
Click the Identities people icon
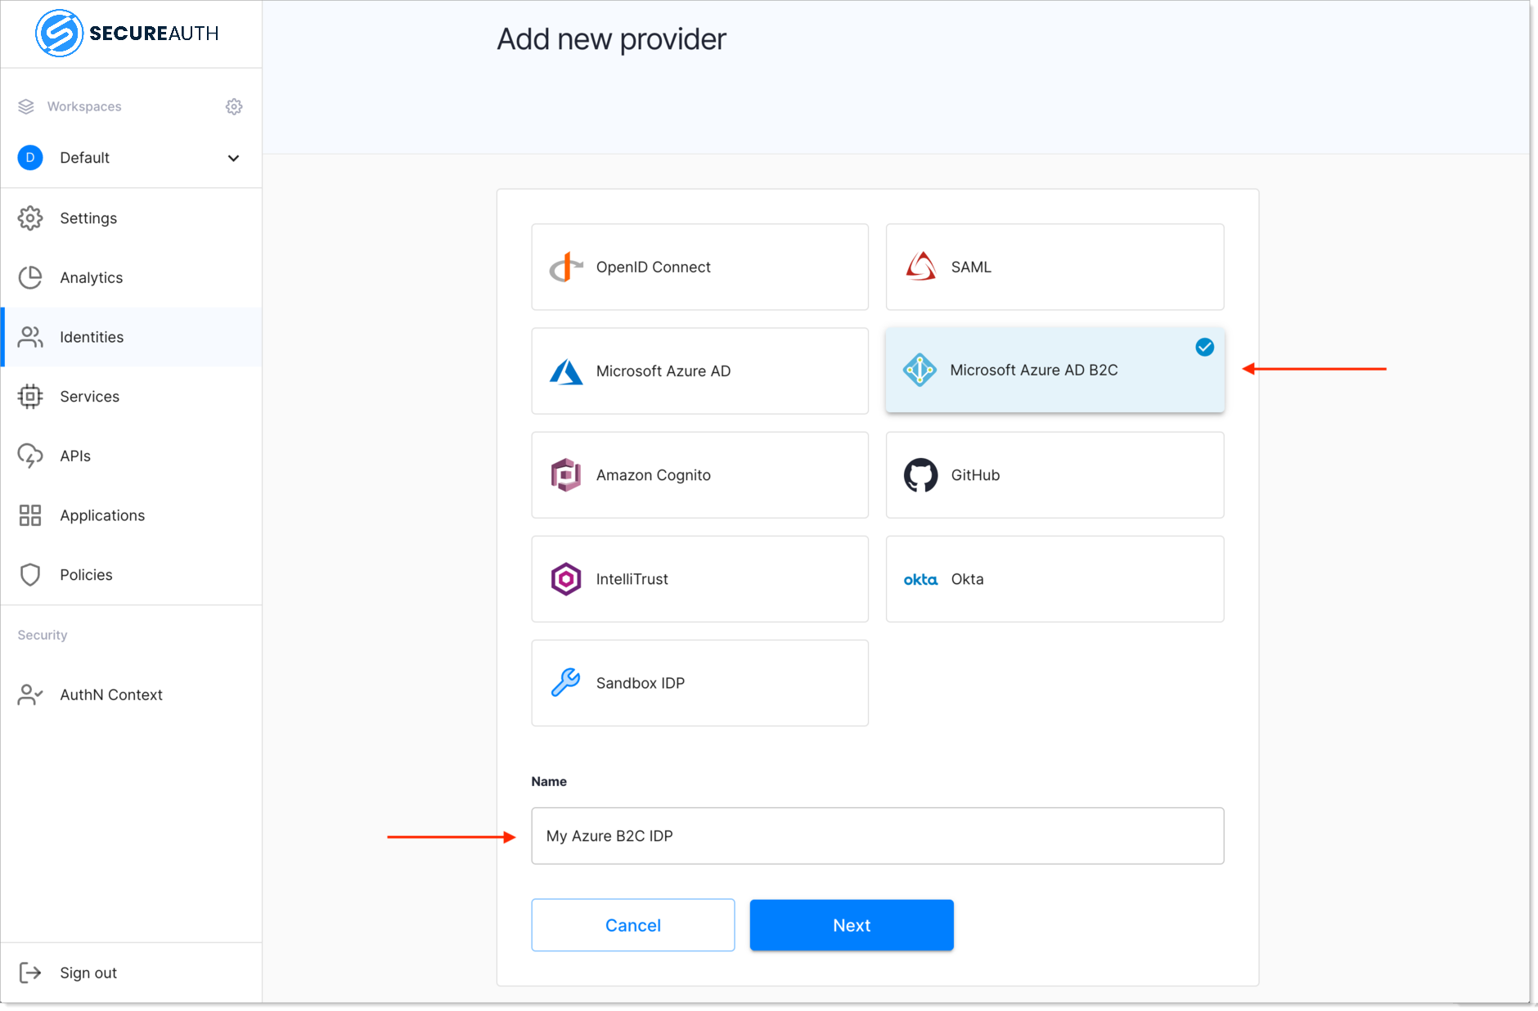pyautogui.click(x=30, y=337)
